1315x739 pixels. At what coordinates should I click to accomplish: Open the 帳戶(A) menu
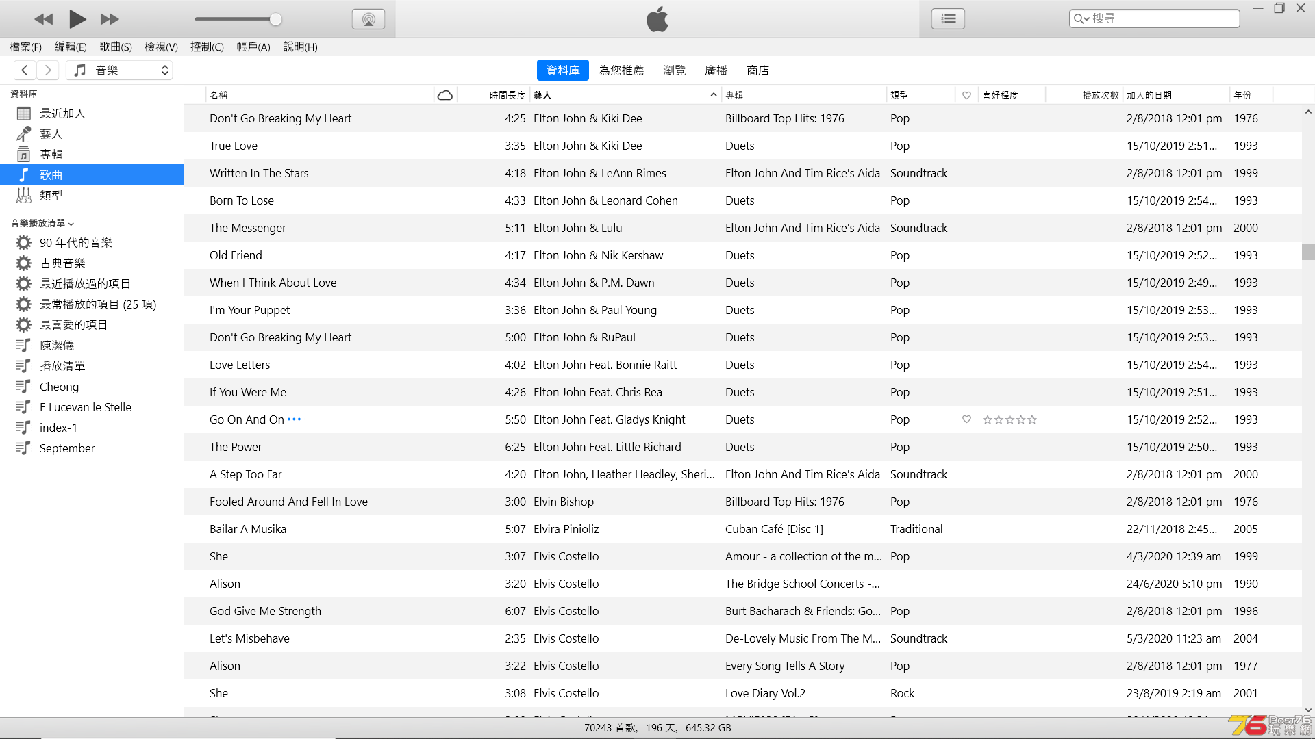coord(253,47)
